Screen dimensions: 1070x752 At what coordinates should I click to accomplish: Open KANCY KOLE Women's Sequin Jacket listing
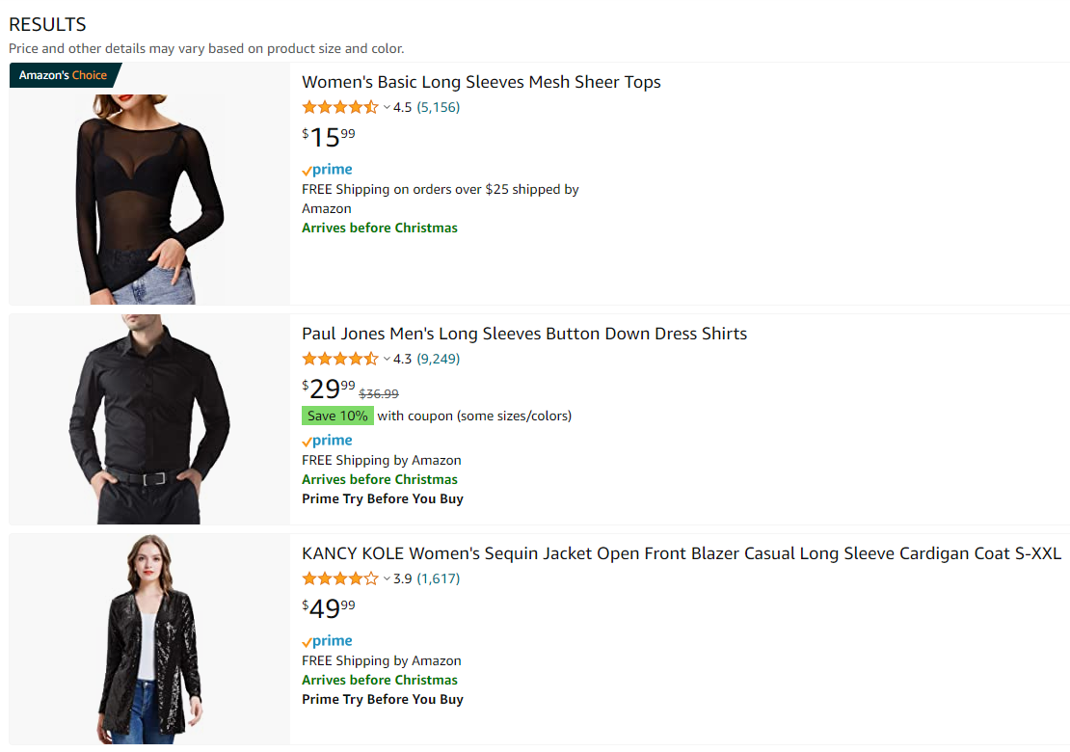coord(681,553)
